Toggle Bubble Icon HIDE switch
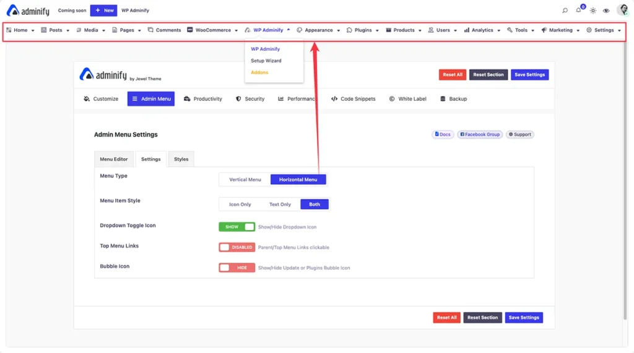This screenshot has width=634, height=353. pos(237,268)
